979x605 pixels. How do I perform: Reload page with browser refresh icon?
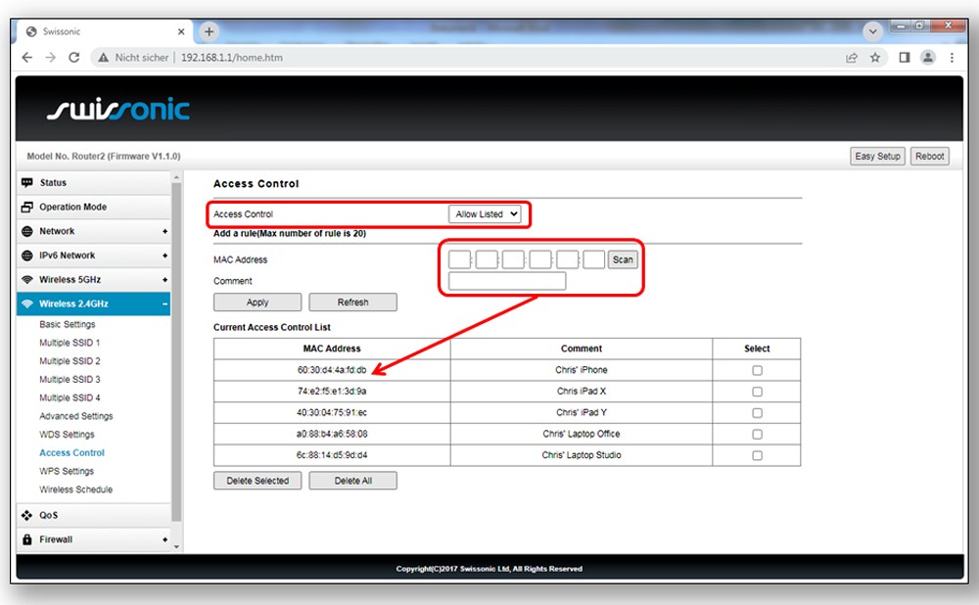click(x=74, y=58)
